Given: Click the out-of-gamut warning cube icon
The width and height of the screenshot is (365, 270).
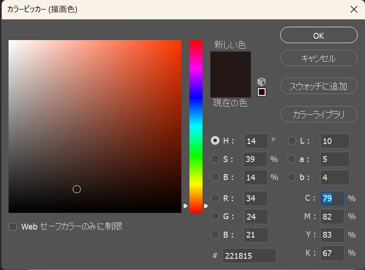Looking at the screenshot, I should click(261, 82).
